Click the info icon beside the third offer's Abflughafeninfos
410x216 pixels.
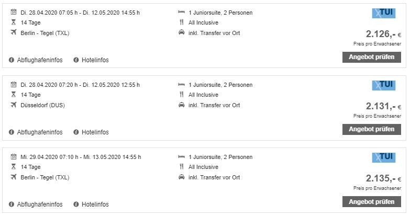[x=11, y=204]
